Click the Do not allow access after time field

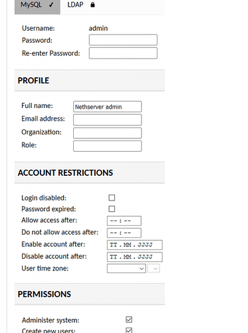[124, 232]
